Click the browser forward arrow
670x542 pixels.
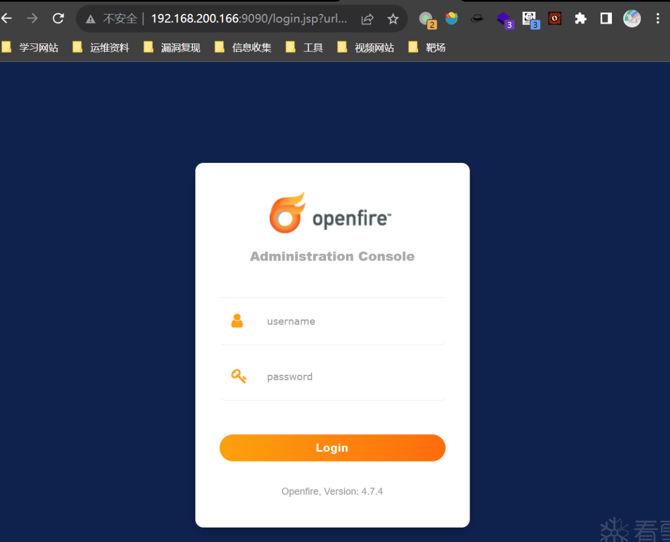pos(32,18)
